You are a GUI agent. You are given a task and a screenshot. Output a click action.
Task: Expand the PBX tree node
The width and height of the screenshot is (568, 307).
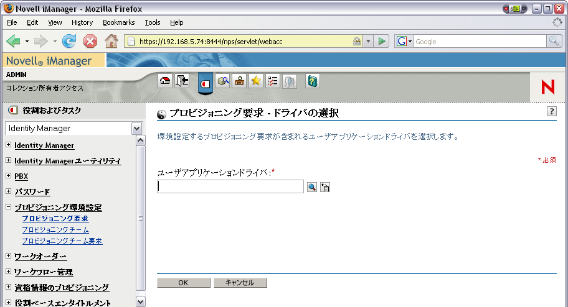tap(8, 176)
